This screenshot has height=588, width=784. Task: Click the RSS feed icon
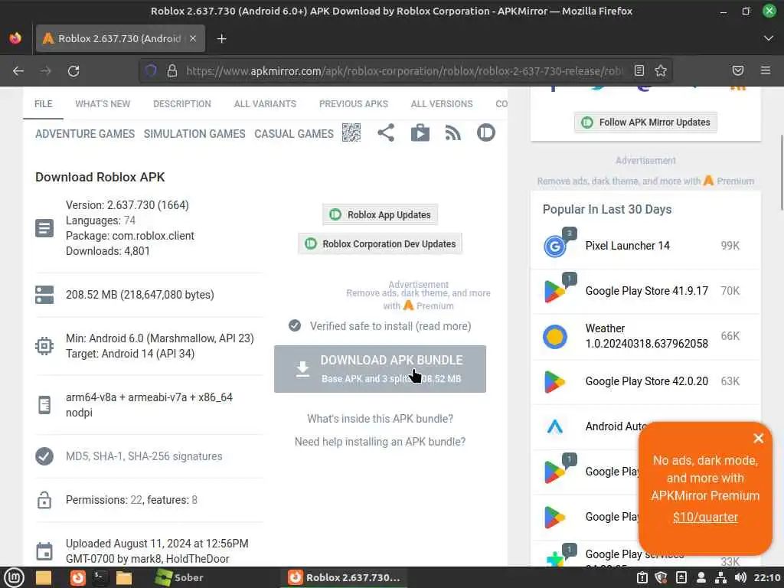[x=453, y=133]
